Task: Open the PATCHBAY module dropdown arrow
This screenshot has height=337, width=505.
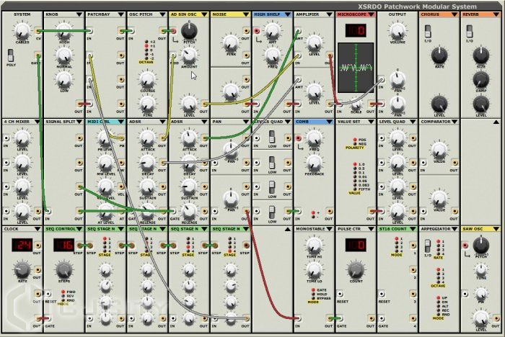Action: pos(120,14)
